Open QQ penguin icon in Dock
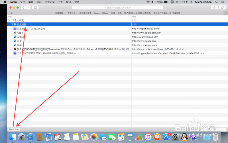Screen dimensions: 228x143 [184, 137]
